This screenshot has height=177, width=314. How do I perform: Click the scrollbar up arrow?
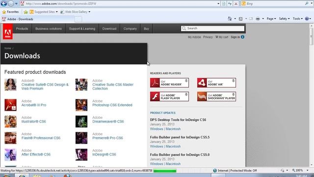(312, 26)
